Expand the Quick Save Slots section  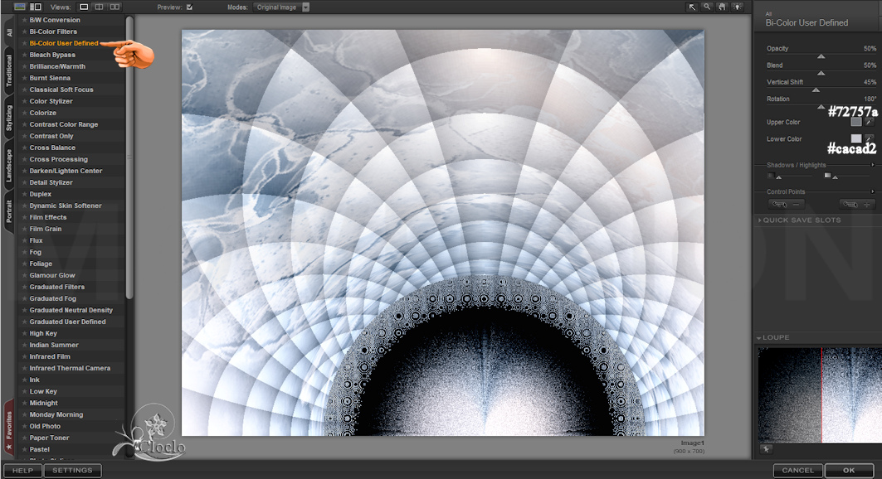coord(759,220)
